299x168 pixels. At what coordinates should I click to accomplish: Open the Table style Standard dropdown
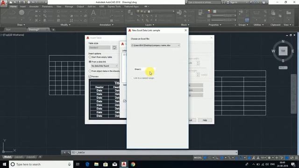pos(100,48)
